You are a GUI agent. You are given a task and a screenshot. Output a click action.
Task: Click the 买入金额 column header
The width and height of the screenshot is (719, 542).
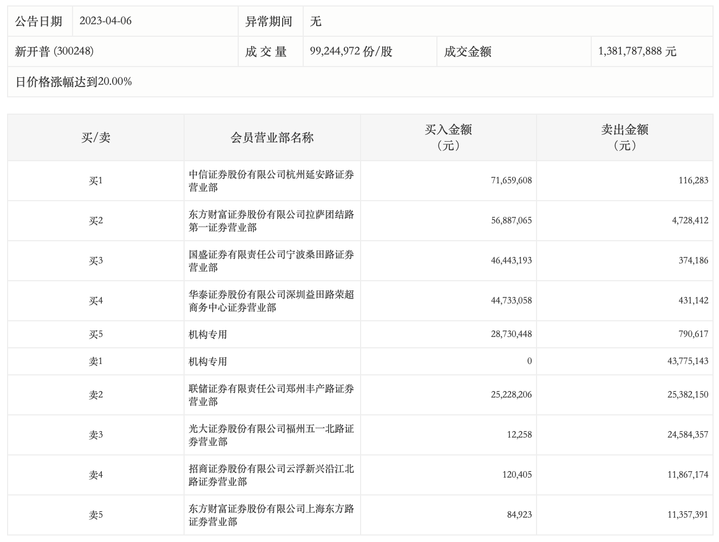click(x=448, y=137)
